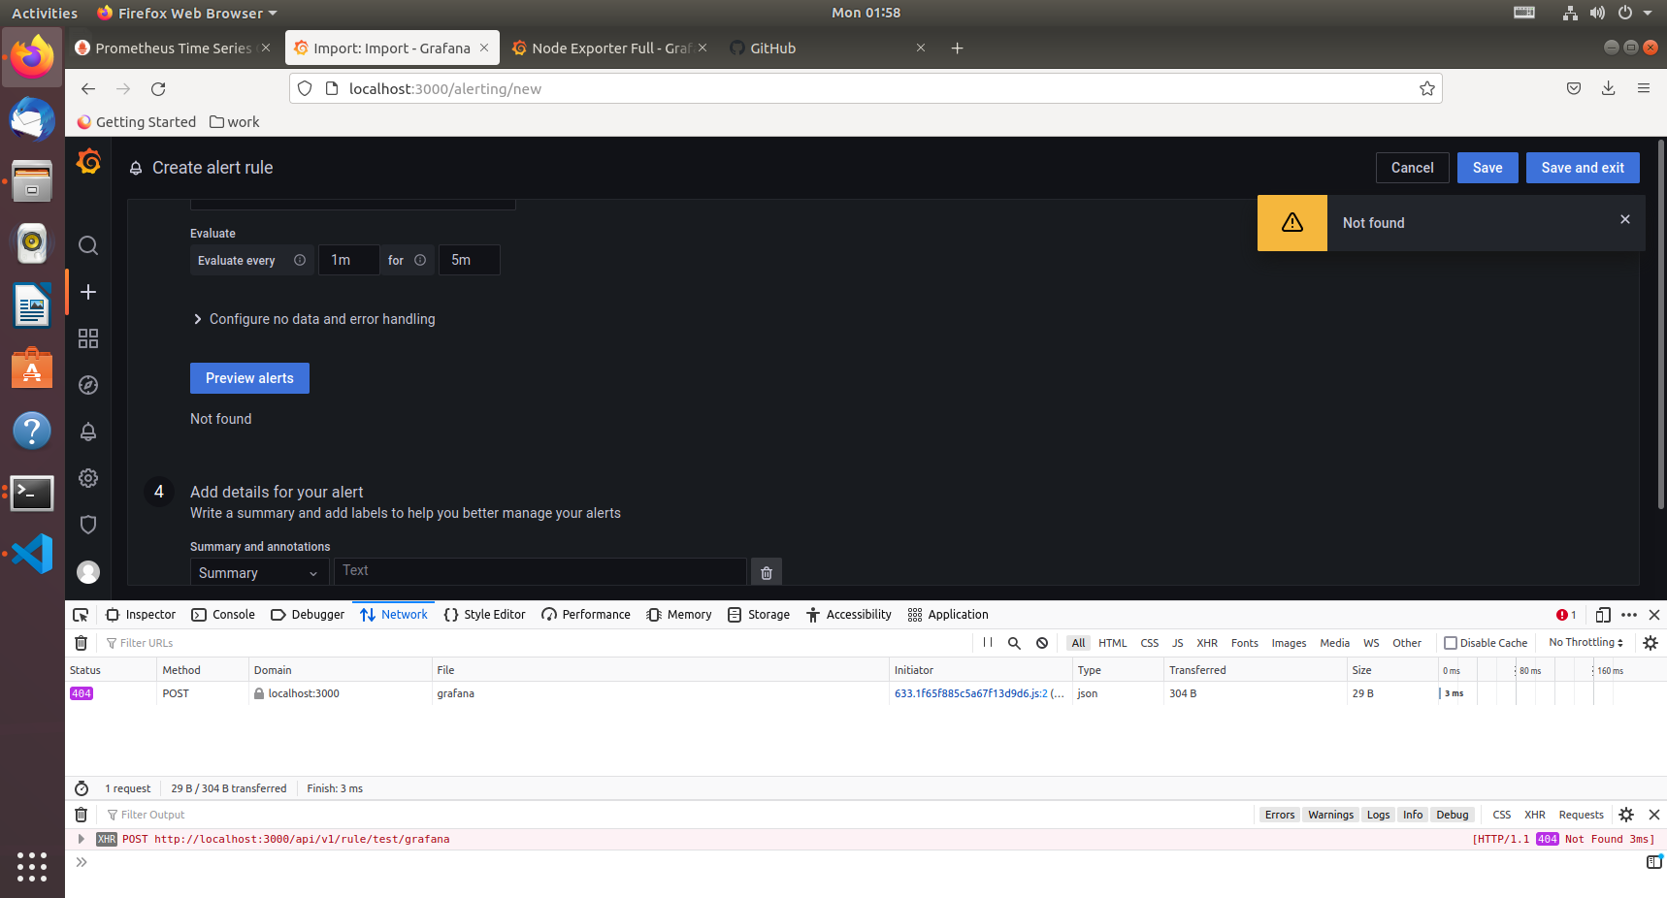Screen dimensions: 1667x898
Task: Open the Dashboards icon in Grafana sidebar
Action: [x=88, y=338]
